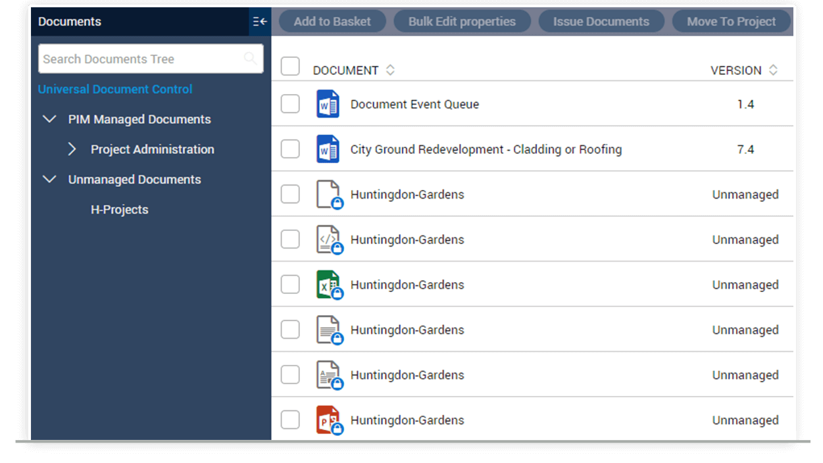Click the search magnifier in the tree search box
The height and width of the screenshot is (463, 823).
251,59
